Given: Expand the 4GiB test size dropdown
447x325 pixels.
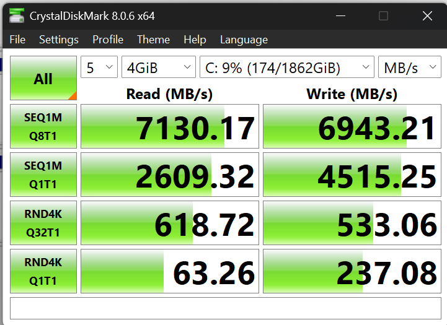Looking at the screenshot, I should tap(158, 68).
